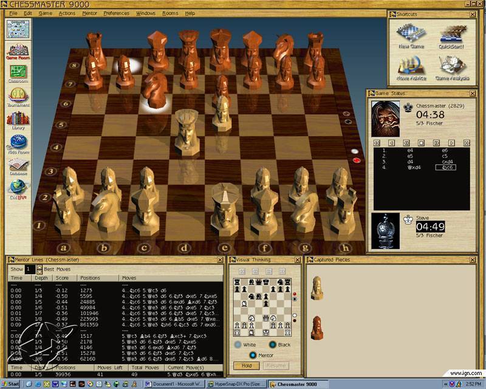This screenshot has height=389, width=486.
Task: Select move cxd4 in the move list
Action: click(447, 162)
